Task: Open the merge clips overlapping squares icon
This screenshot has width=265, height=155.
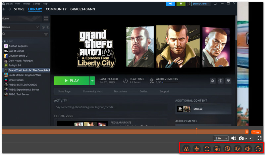Action: (217, 149)
